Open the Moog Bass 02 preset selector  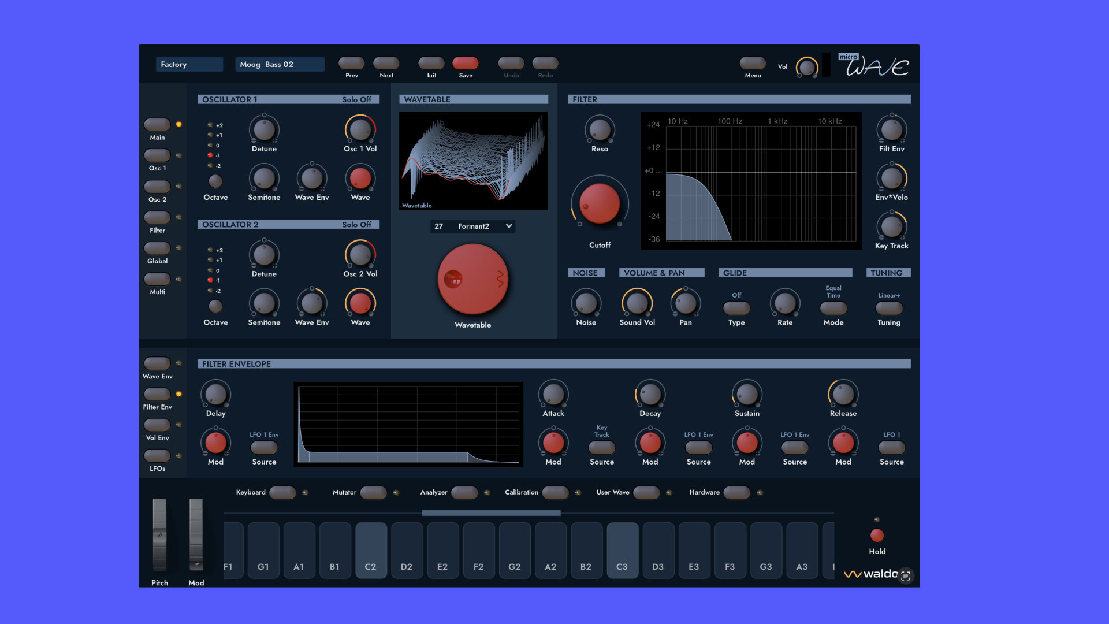point(280,64)
